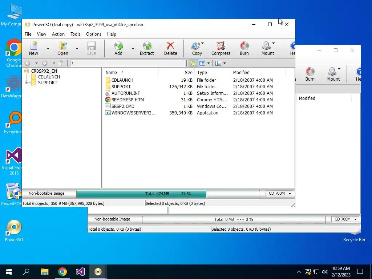Viewport: 372px width, 279px height.
Task: Click the Burn toolbar icon in front window
Action: tap(244, 49)
